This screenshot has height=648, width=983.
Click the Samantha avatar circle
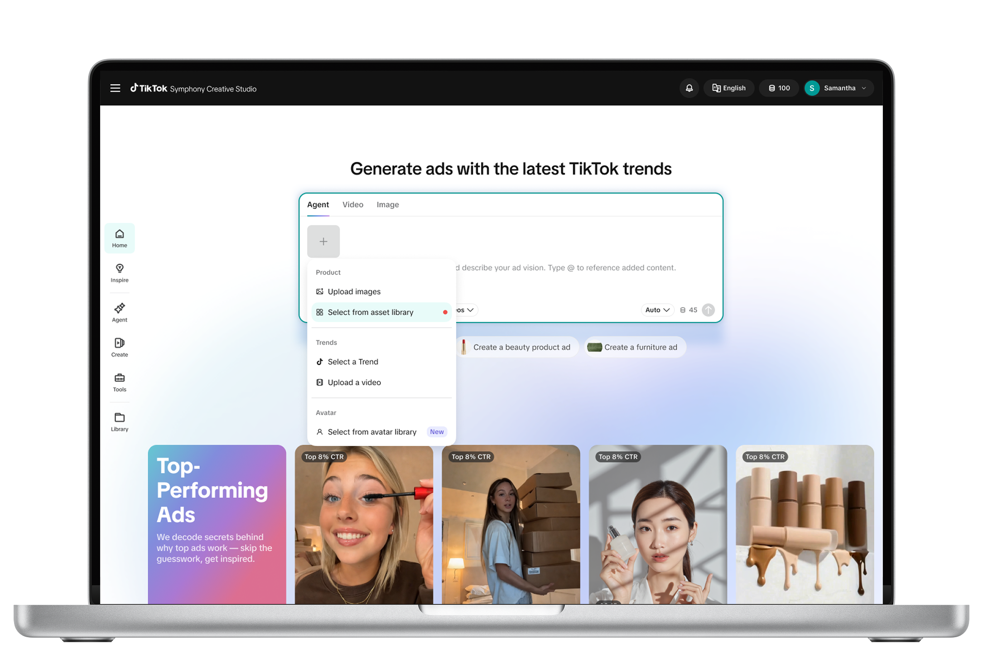812,88
